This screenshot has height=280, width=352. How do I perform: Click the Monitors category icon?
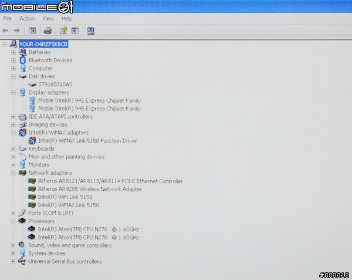[22, 164]
